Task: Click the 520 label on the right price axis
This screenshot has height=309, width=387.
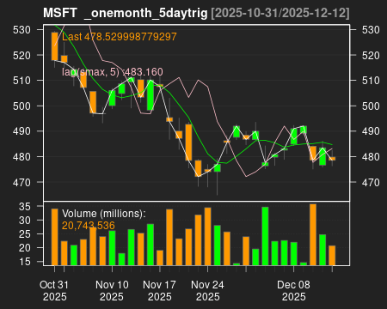Action: [371, 55]
